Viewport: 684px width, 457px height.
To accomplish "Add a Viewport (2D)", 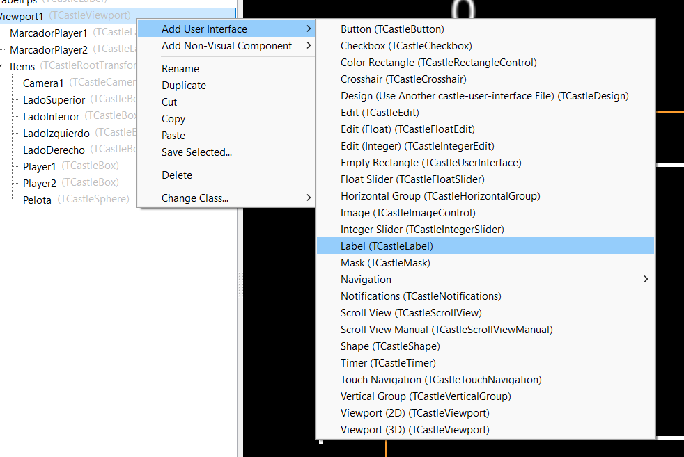I will (x=485, y=413).
